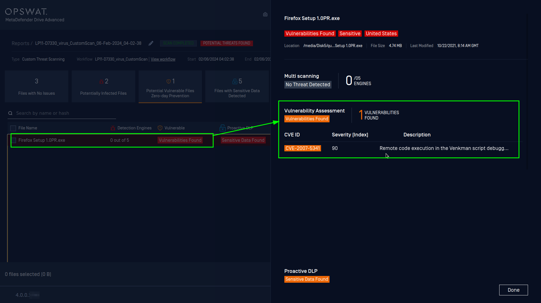The image size is (541, 303).
Task: Click the bug icon beside Detection Engines
Action: [x=113, y=128]
